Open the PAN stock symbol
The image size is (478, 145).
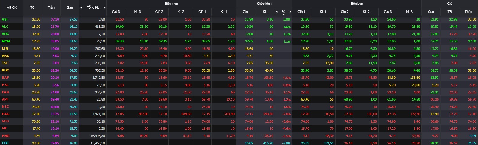pos(5,92)
